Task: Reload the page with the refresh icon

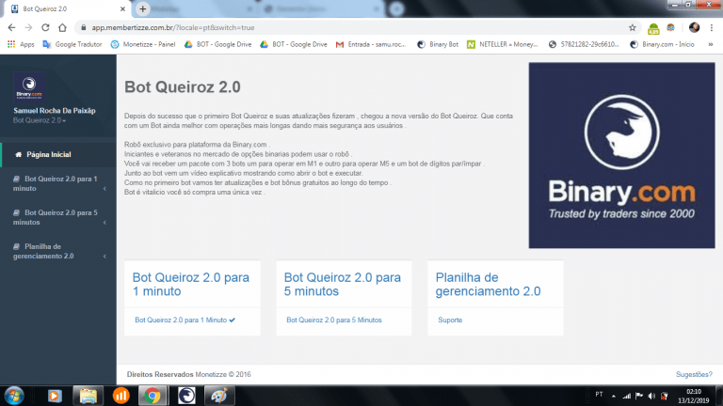Action: (x=45, y=27)
